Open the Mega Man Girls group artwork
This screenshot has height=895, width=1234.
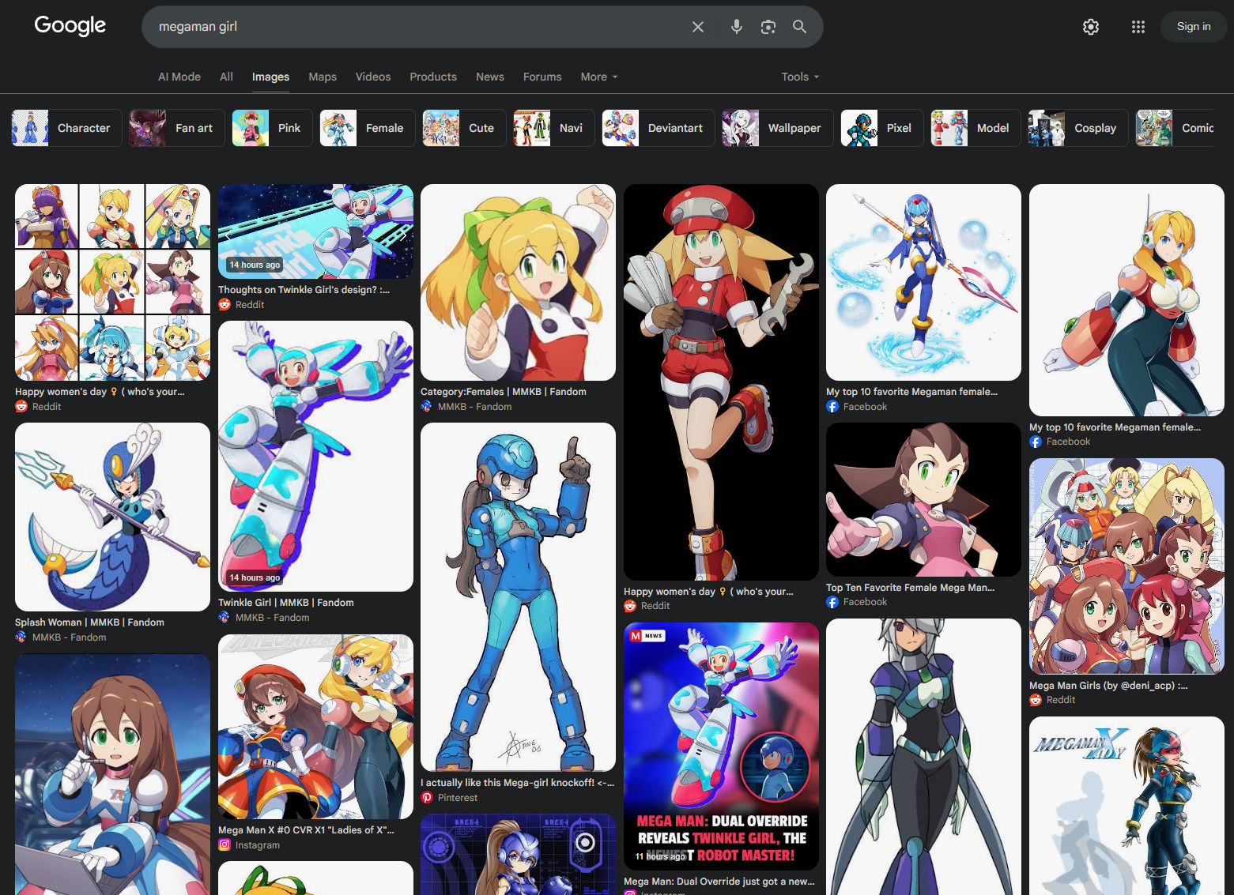pyautogui.click(x=1126, y=566)
